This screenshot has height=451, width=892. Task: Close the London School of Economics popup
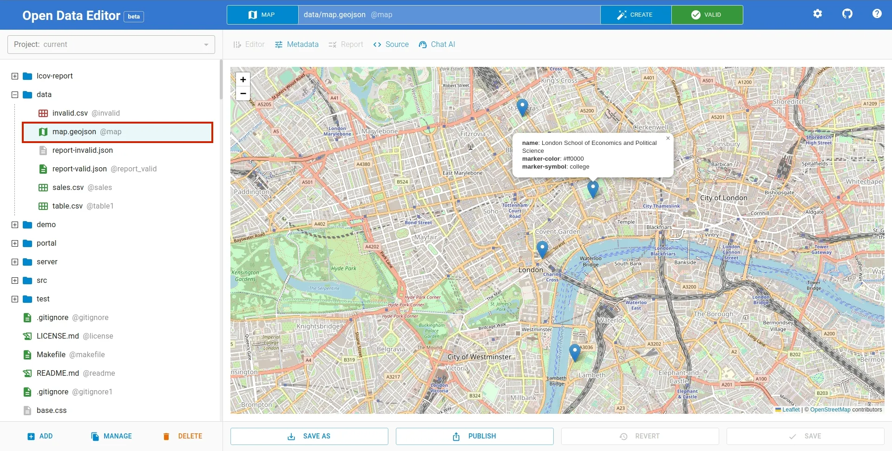[668, 138]
